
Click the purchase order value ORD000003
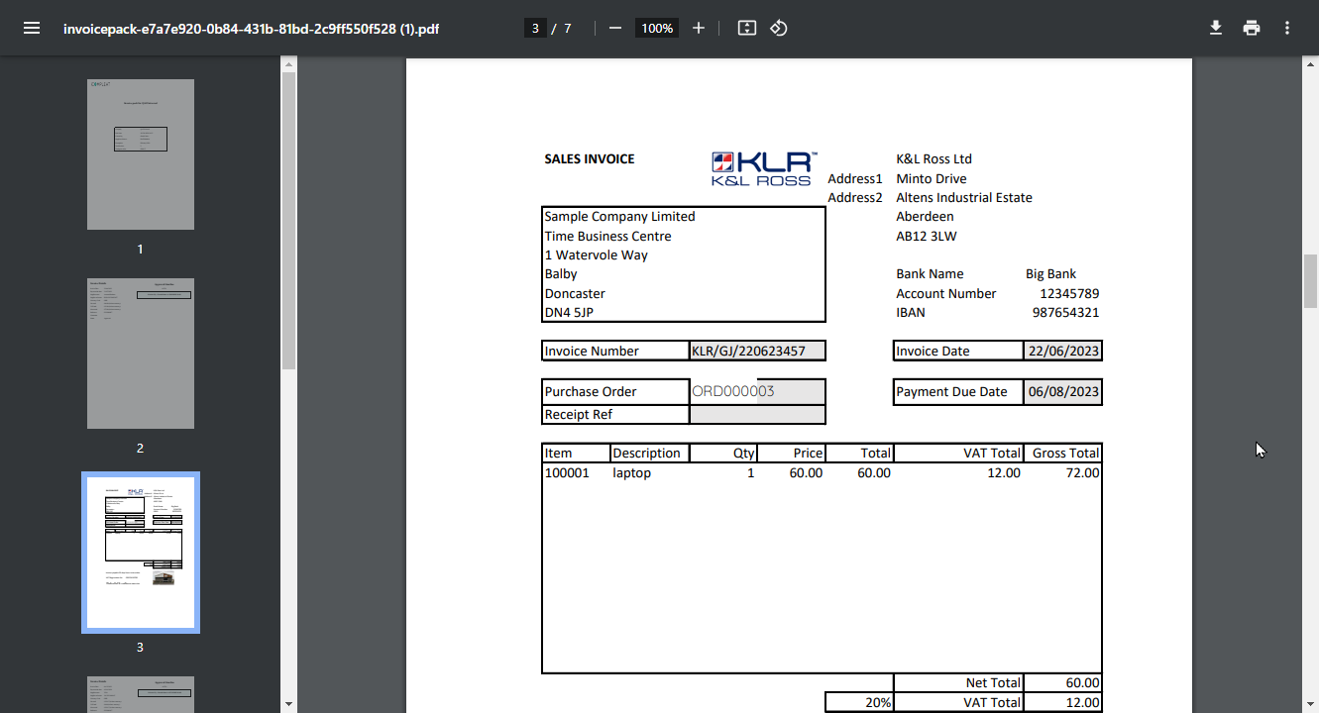point(733,391)
